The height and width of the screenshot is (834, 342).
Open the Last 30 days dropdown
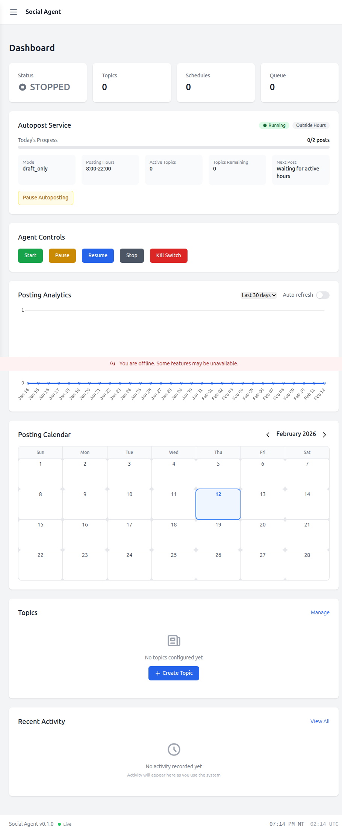[x=259, y=295]
